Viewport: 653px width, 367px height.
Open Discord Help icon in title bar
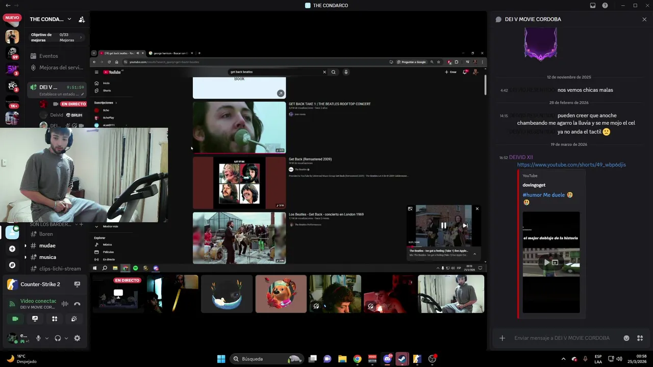605,6
